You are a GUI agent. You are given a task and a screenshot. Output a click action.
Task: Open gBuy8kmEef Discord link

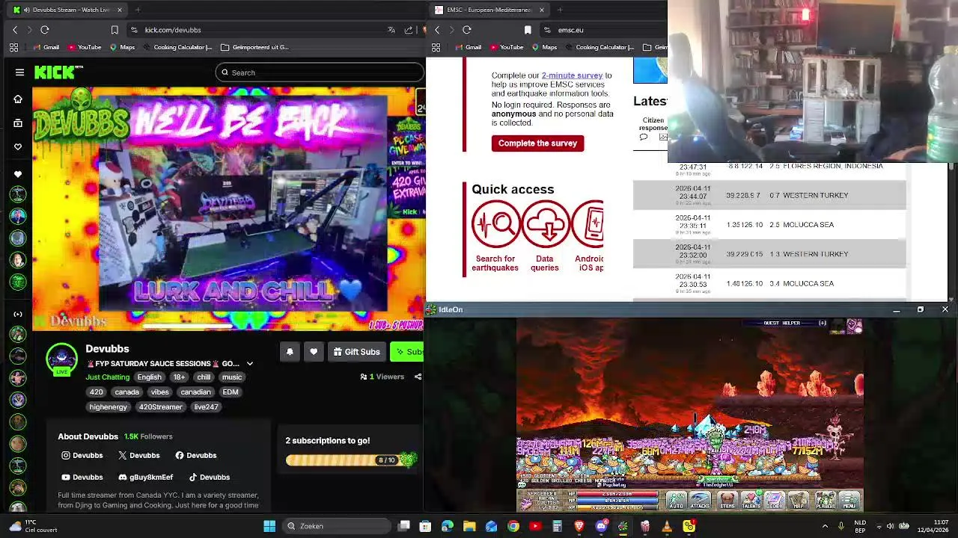[x=146, y=477]
